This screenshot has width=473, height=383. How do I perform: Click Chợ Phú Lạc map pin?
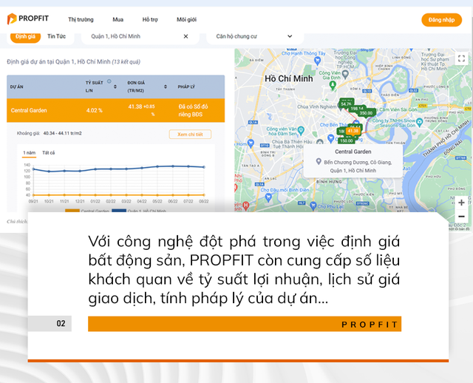point(313,206)
